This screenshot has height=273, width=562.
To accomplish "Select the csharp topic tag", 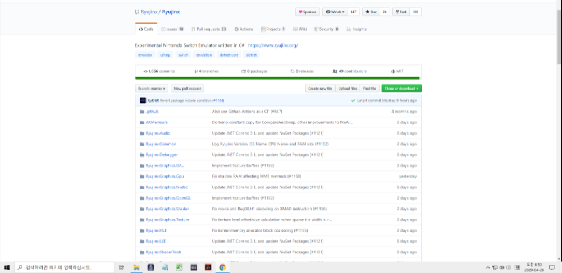I will (165, 55).
